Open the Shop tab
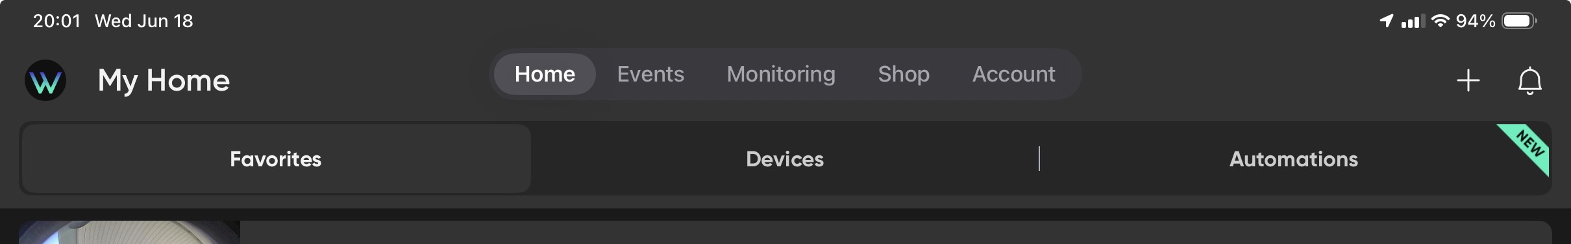Image resolution: width=1571 pixels, height=244 pixels. point(904,74)
